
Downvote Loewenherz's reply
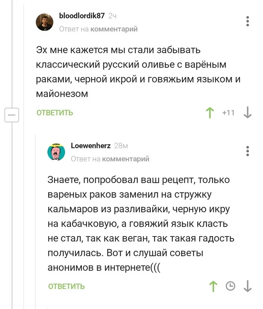pyautogui.click(x=247, y=286)
